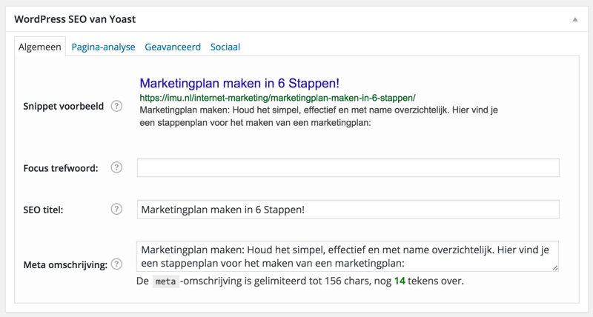Switch to the Pagina-analyse tab

pos(103,47)
